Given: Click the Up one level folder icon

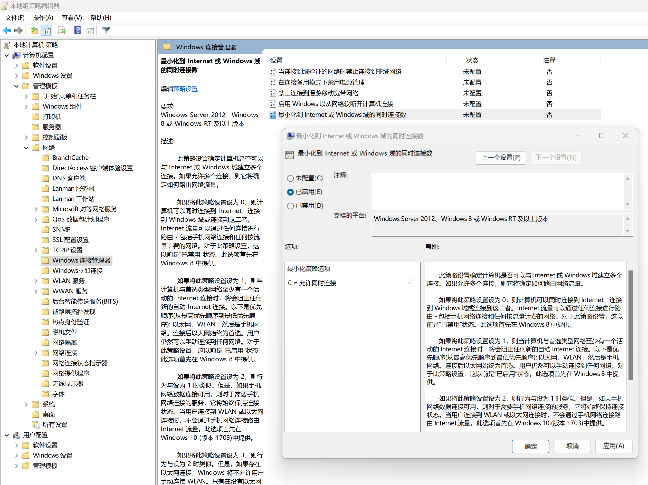Looking at the screenshot, I should tap(34, 31).
